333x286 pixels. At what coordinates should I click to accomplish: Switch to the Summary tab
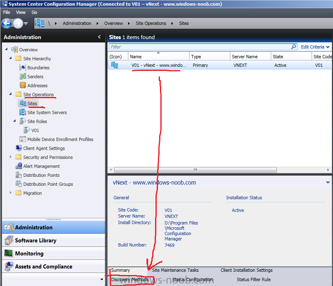tap(120, 270)
